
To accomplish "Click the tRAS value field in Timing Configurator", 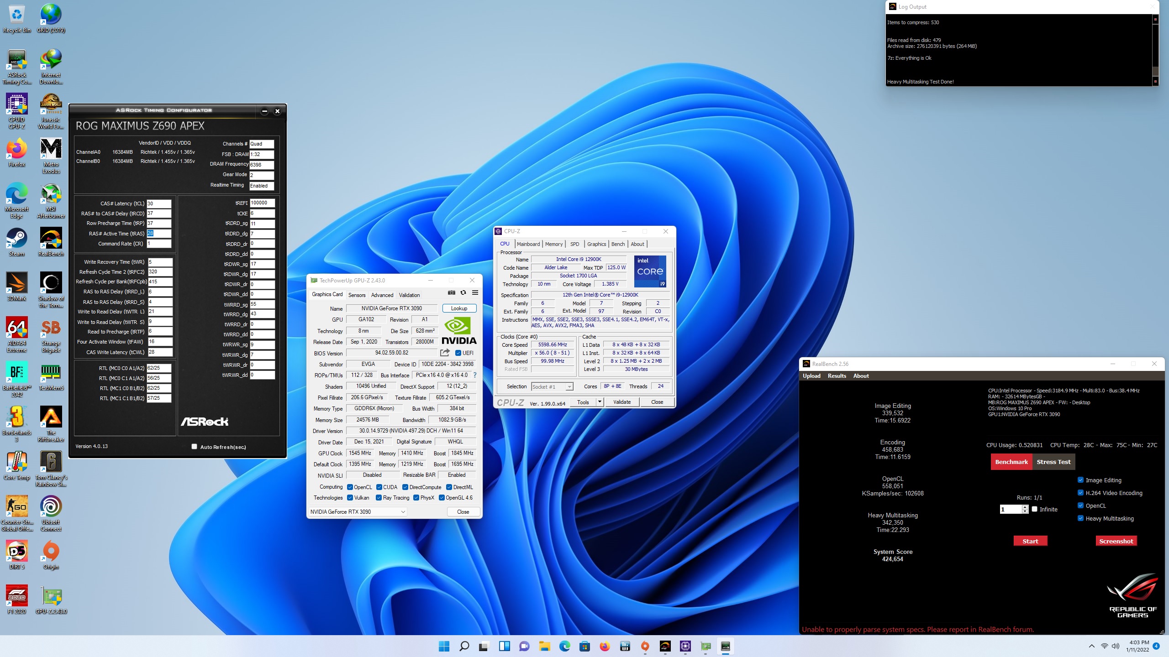I will tap(158, 233).
